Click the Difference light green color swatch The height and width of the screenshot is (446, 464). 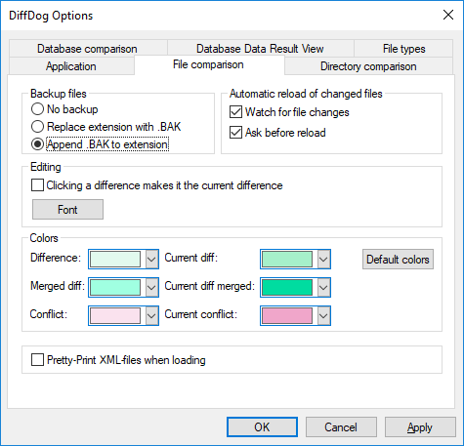click(x=115, y=259)
